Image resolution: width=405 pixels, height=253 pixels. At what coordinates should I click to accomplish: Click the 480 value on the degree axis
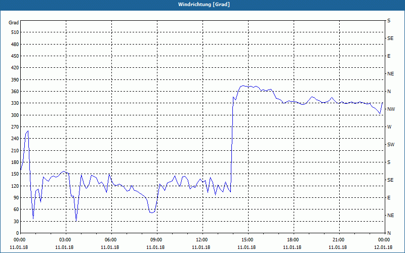15,44
